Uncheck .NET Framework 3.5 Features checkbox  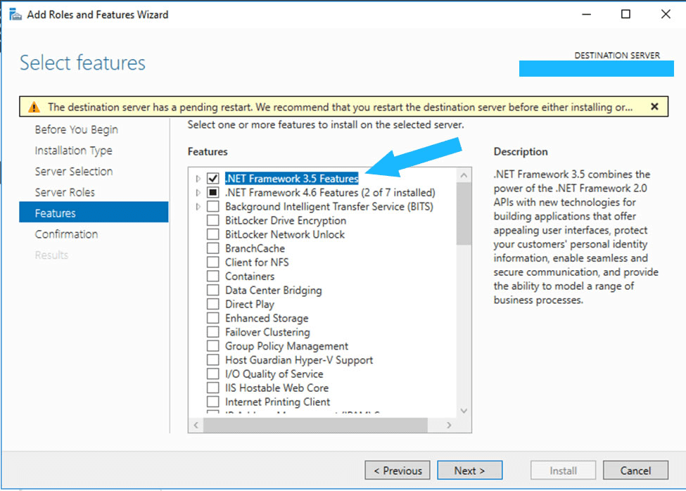(x=212, y=179)
